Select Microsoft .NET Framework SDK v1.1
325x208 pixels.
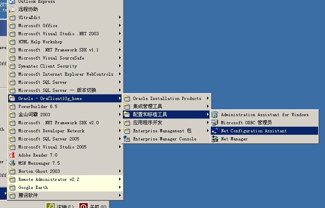[65, 50]
